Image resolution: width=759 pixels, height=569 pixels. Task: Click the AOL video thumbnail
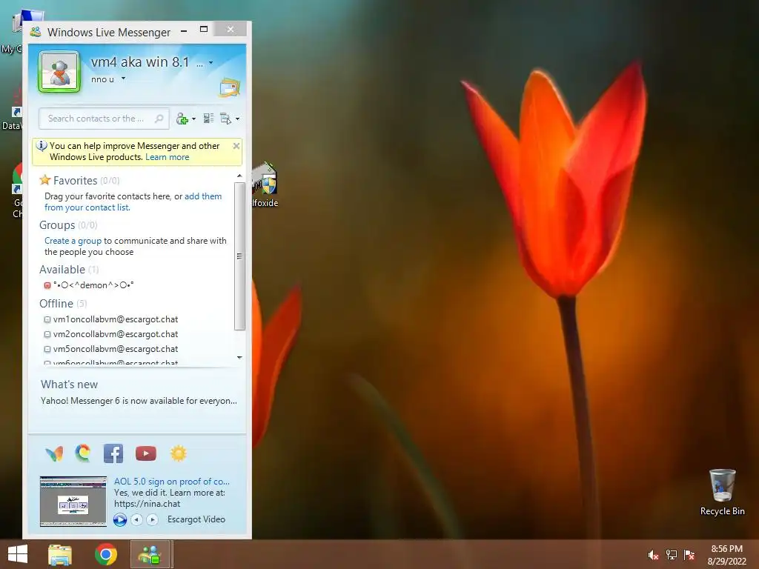point(73,502)
